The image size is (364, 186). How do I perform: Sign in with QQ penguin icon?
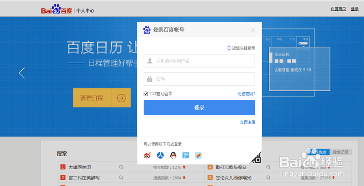[173, 155]
